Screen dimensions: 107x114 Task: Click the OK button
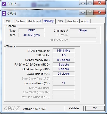(x=95, y=108)
